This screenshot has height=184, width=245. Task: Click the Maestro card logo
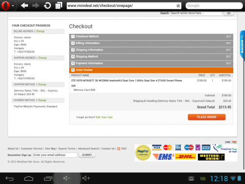coord(189,148)
